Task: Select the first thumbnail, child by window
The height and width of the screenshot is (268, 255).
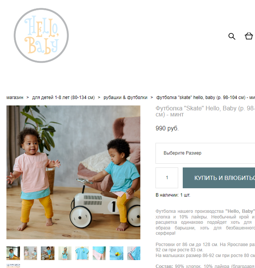Action: [x=13, y=253]
